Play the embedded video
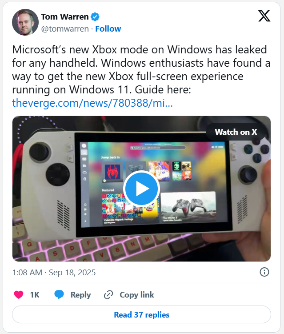 click(x=141, y=189)
